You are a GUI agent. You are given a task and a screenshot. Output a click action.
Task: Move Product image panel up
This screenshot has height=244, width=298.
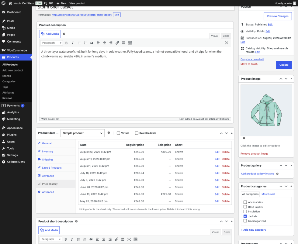pyautogui.click(x=281, y=79)
